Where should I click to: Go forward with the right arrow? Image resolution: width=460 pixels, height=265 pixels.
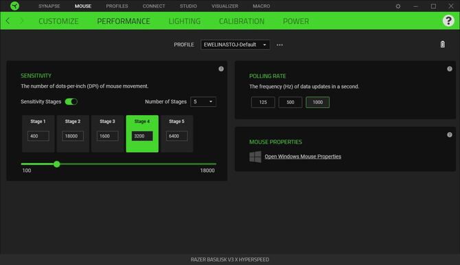(21, 21)
